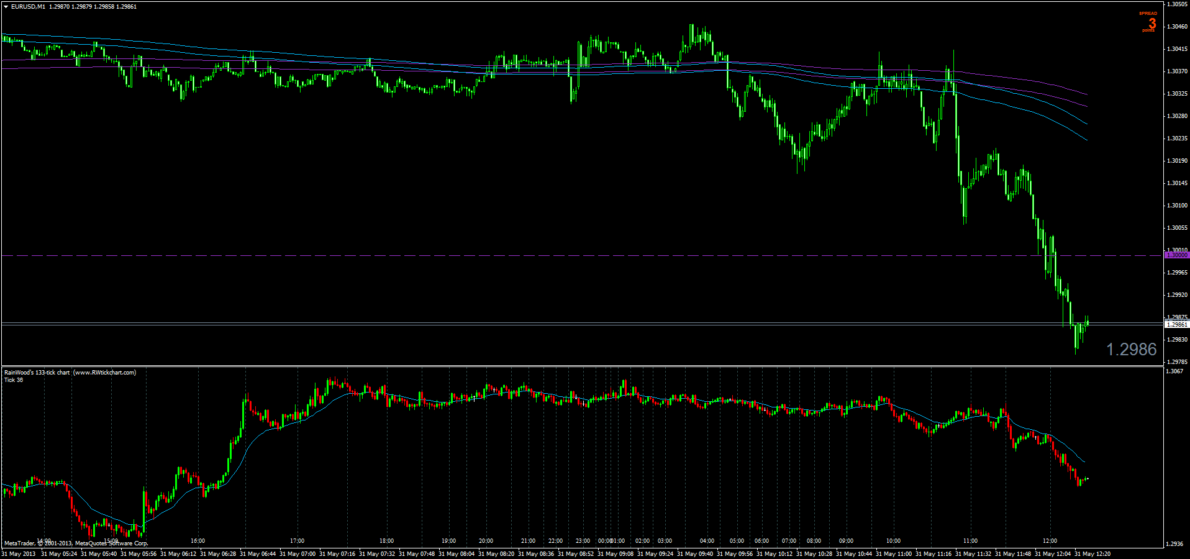This screenshot has height=559, width=1190.
Task: Click the 31 May 10:12 time label
Action: pyautogui.click(x=774, y=554)
